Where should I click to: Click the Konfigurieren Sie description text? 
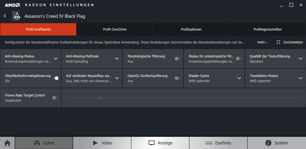125,42
